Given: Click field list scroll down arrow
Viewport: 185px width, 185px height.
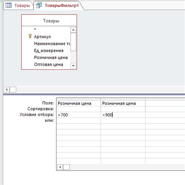Looking at the screenshot, I should 73,66.
